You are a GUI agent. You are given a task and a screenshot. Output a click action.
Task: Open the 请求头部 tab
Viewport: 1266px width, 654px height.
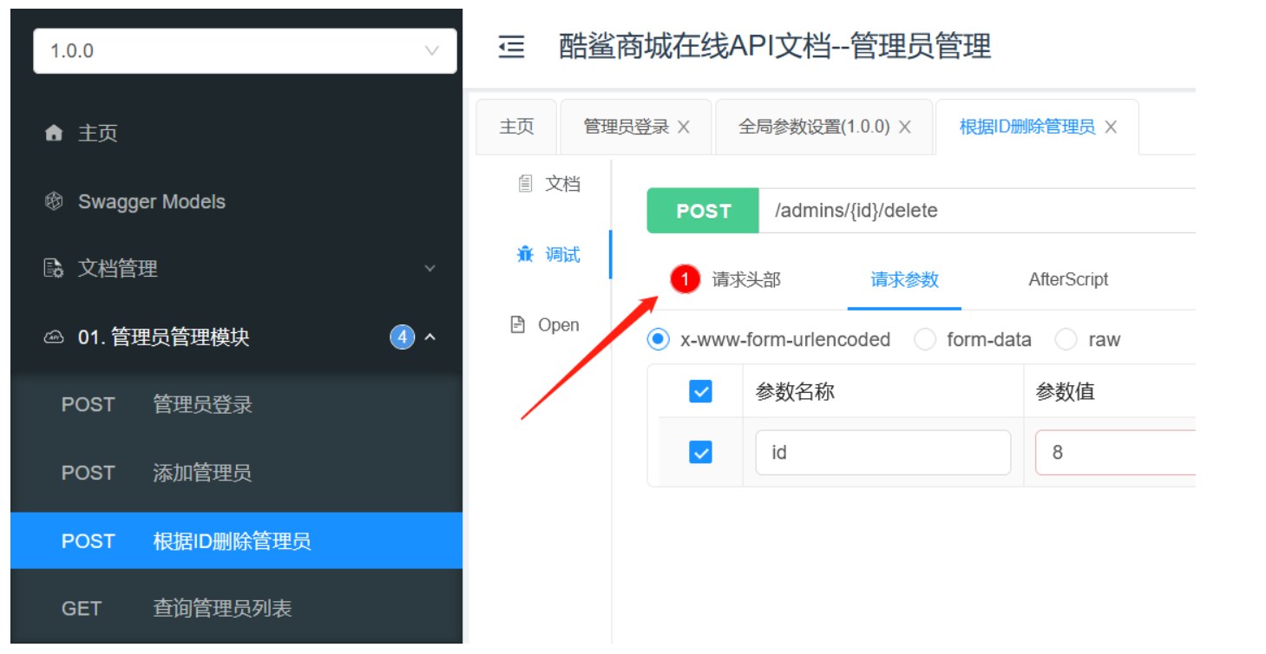(x=746, y=279)
